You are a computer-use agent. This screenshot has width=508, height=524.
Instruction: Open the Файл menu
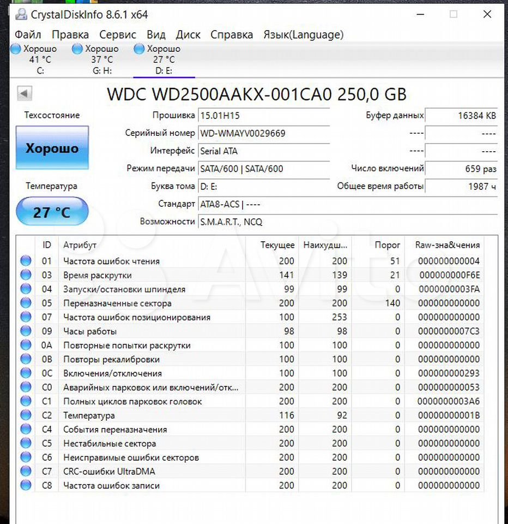click(x=28, y=34)
